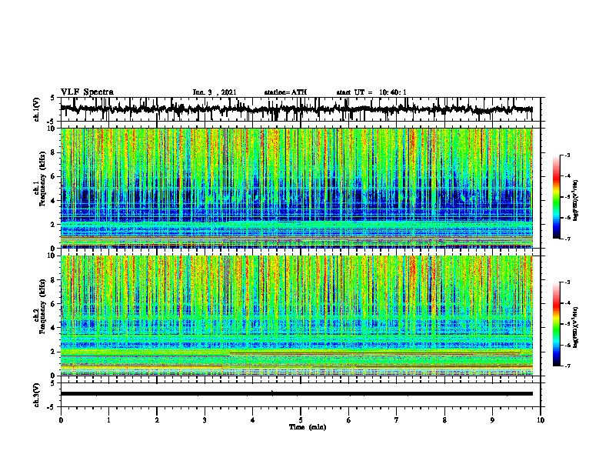Click the "station=ATH" header label
The height and width of the screenshot is (471, 609).
coord(285,92)
